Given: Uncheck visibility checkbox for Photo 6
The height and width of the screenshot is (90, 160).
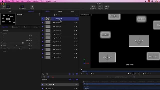Looking at the screenshot, I should tap(43, 38).
